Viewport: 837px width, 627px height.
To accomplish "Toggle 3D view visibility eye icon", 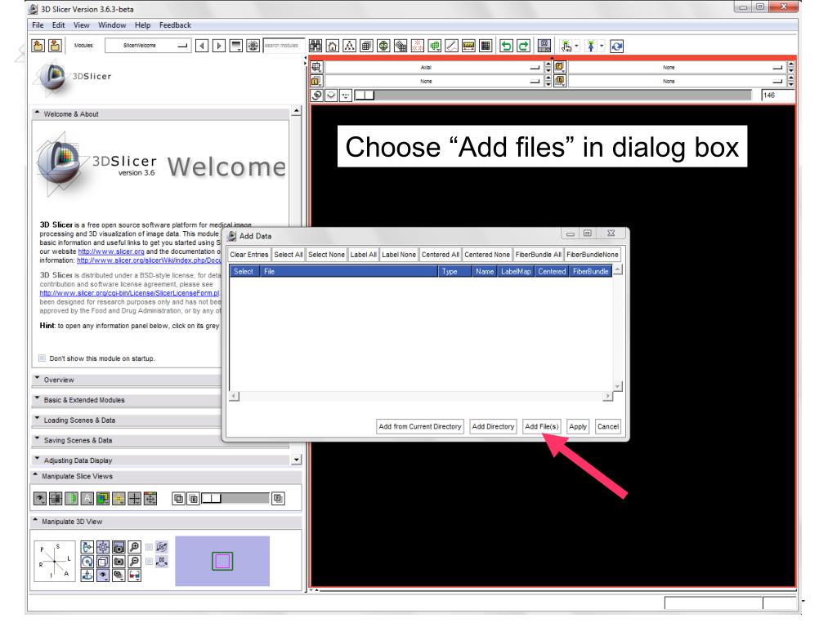I will point(103,576).
